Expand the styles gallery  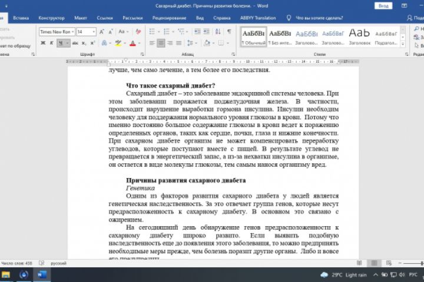(403, 44)
